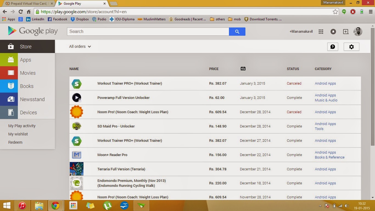Click the page vertical scrollbar
Screen dimensions: 375x211
(x=373, y=87)
